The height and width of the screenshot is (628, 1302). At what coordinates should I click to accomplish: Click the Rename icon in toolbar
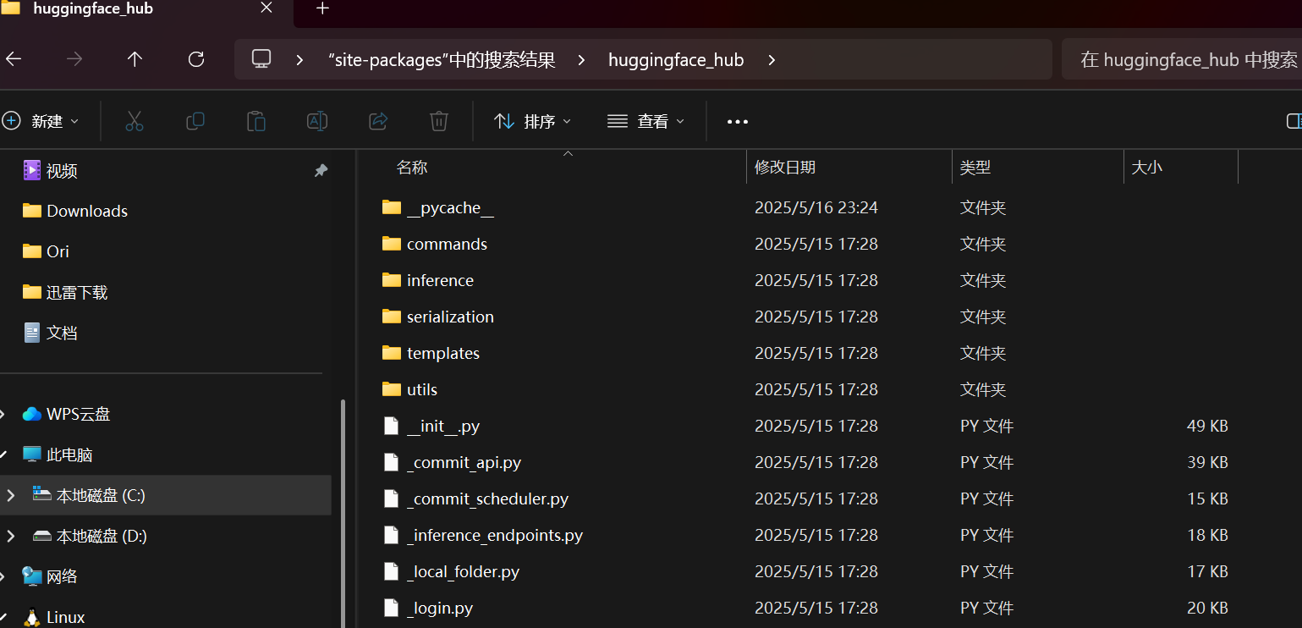[x=317, y=121]
